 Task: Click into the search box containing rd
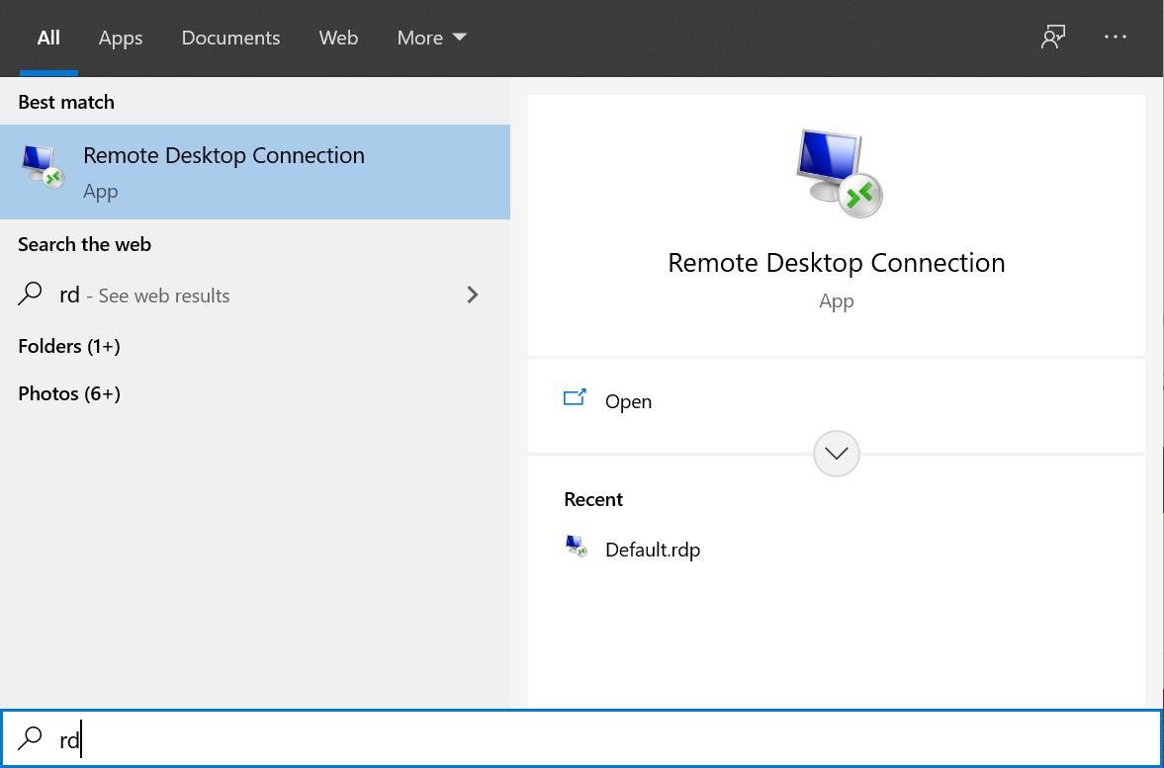(593, 738)
